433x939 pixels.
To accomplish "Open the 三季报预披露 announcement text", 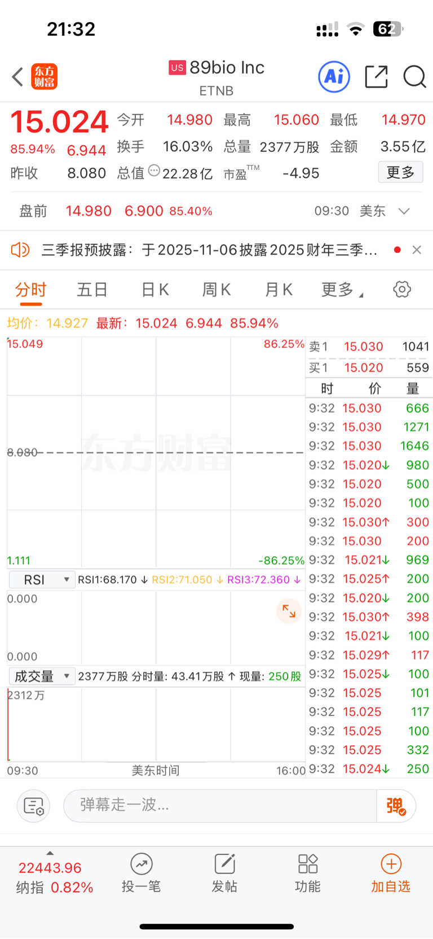I will tap(209, 250).
